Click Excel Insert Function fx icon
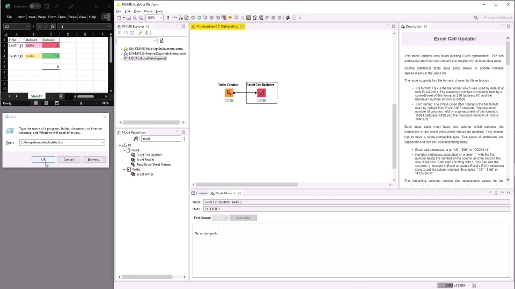 pos(52,27)
